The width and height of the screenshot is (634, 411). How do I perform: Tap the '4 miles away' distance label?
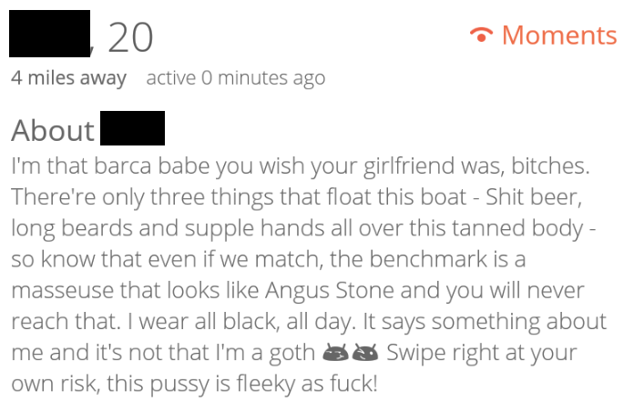68,78
